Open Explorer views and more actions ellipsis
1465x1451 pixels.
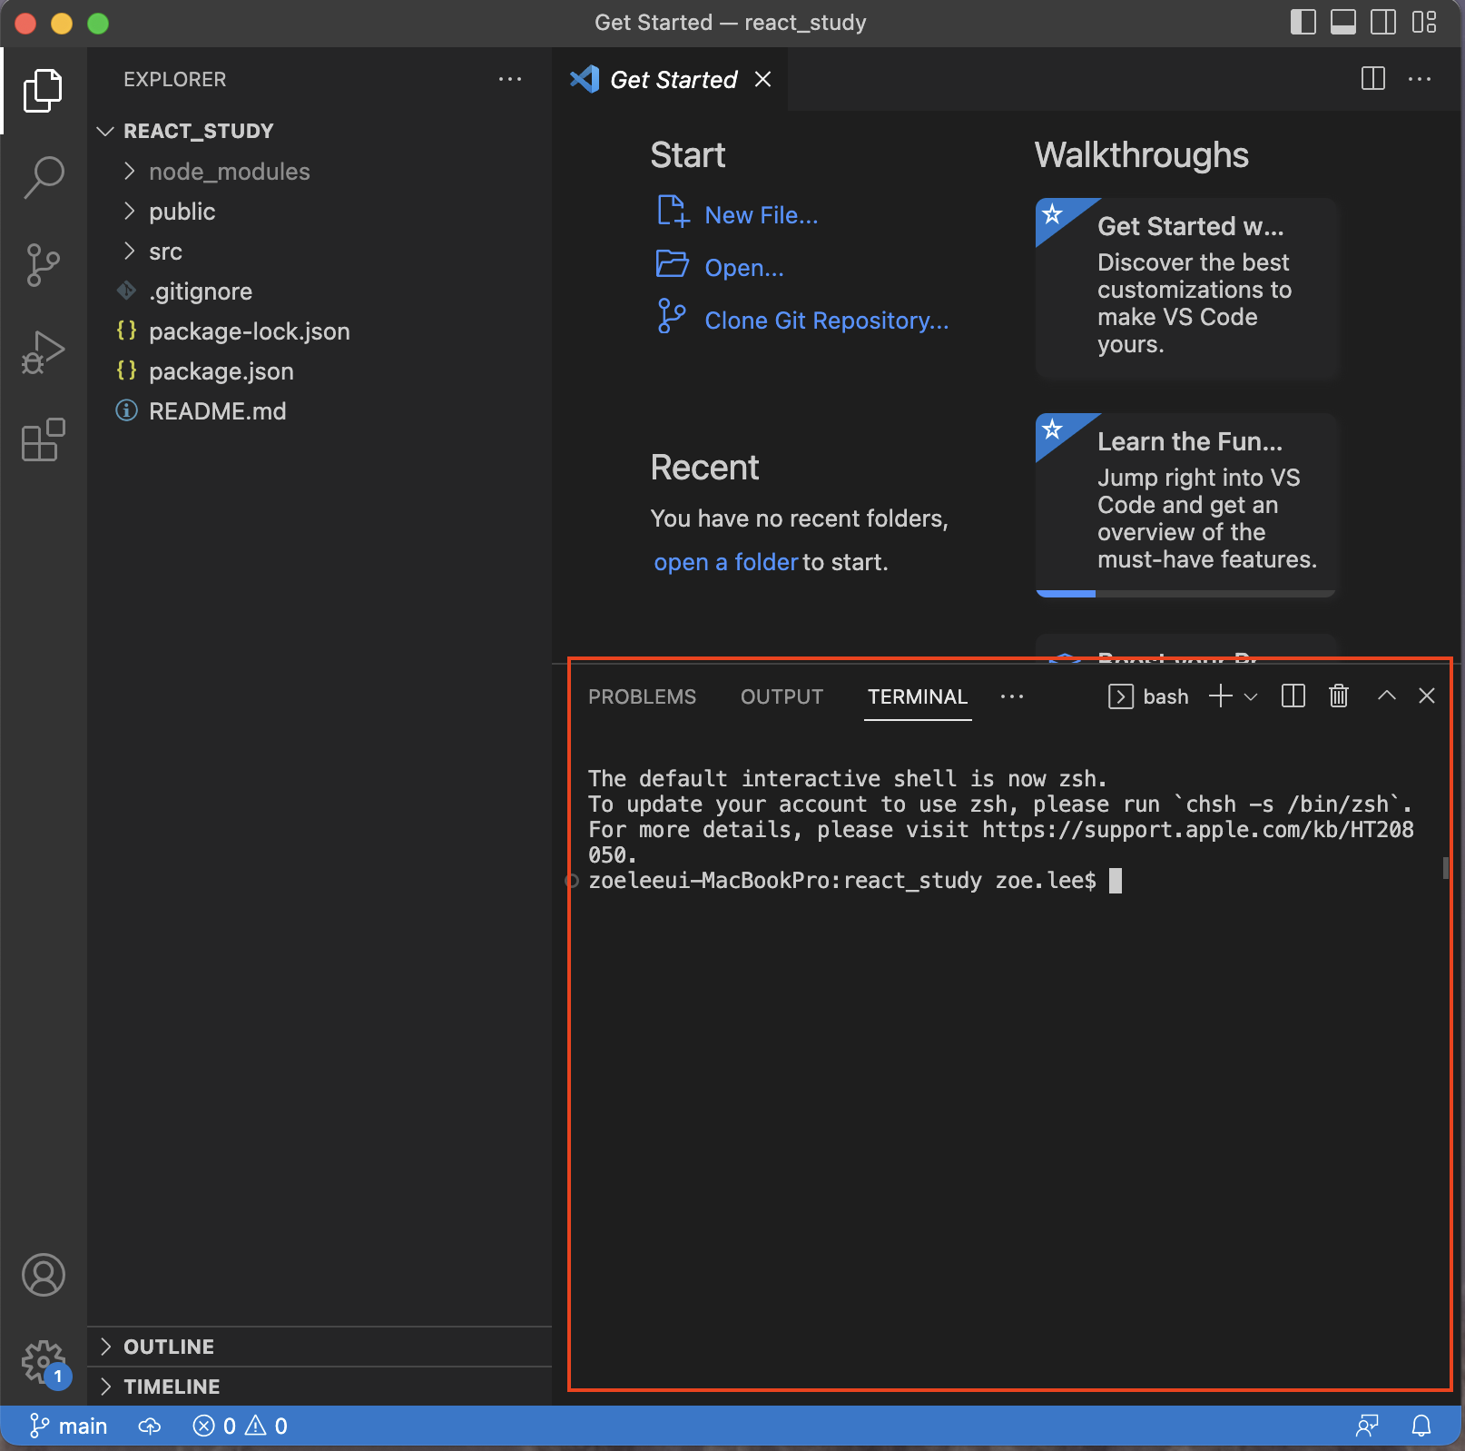[510, 79]
